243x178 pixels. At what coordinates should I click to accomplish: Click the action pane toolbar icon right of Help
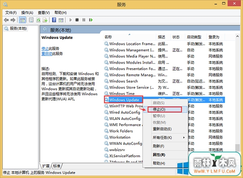[61, 20]
